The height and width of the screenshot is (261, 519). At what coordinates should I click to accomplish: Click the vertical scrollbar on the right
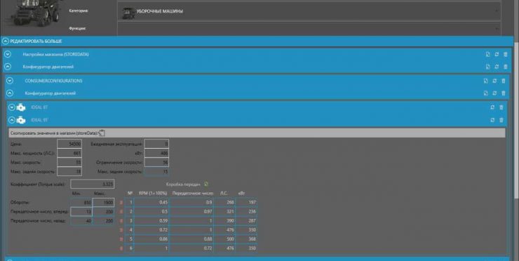pyautogui.click(x=516, y=100)
